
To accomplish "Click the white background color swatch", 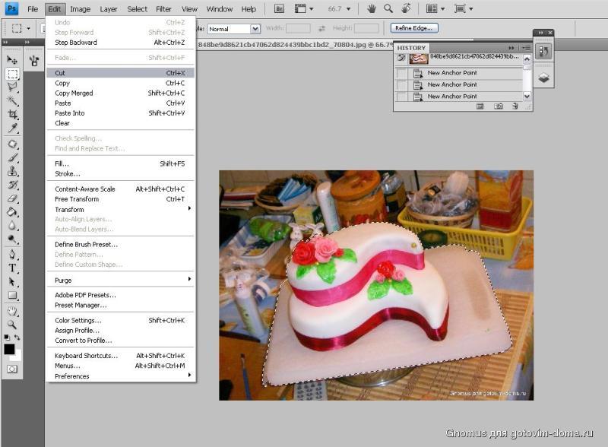I will click(17, 357).
